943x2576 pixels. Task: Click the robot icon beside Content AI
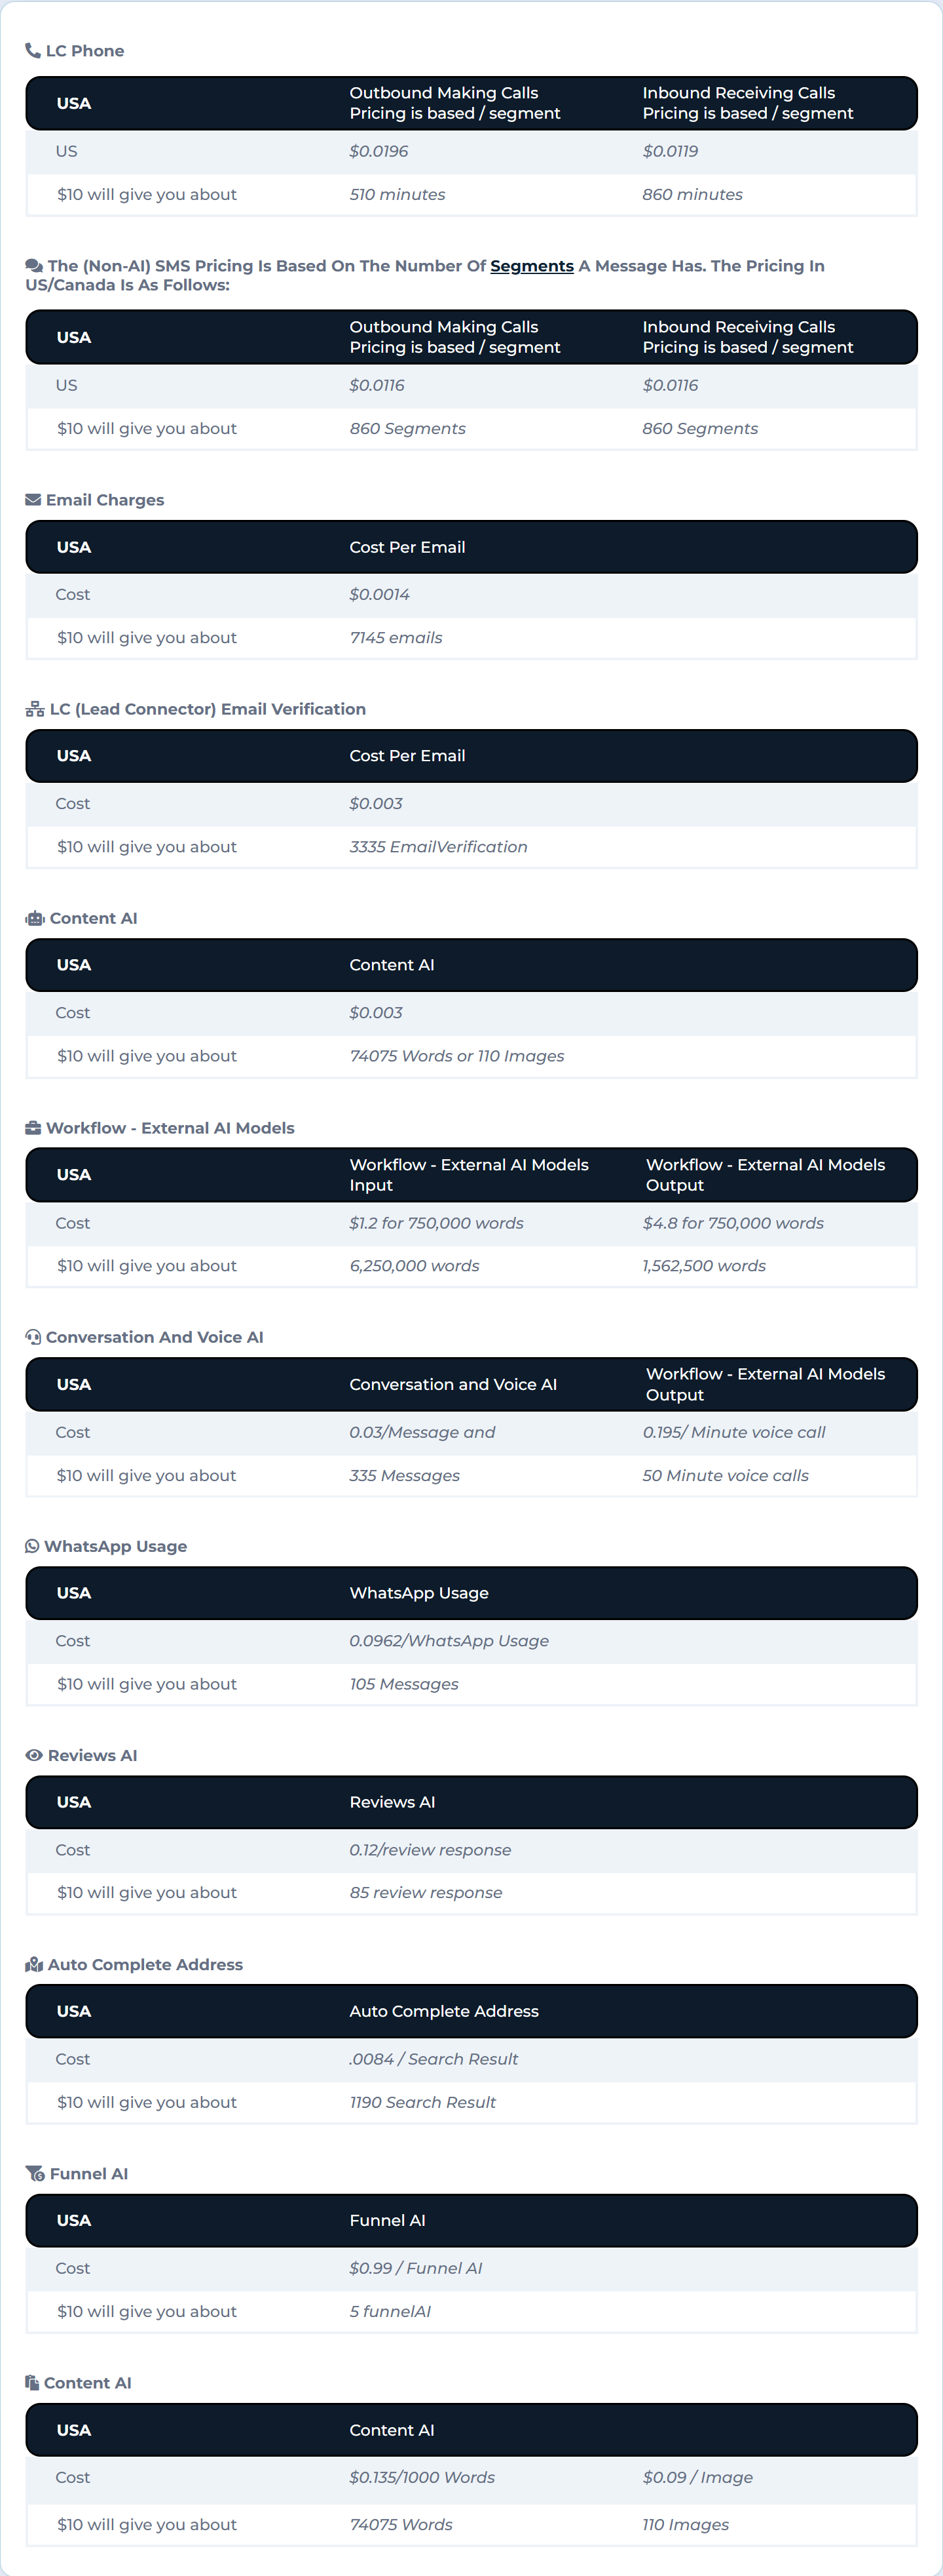click(x=35, y=918)
